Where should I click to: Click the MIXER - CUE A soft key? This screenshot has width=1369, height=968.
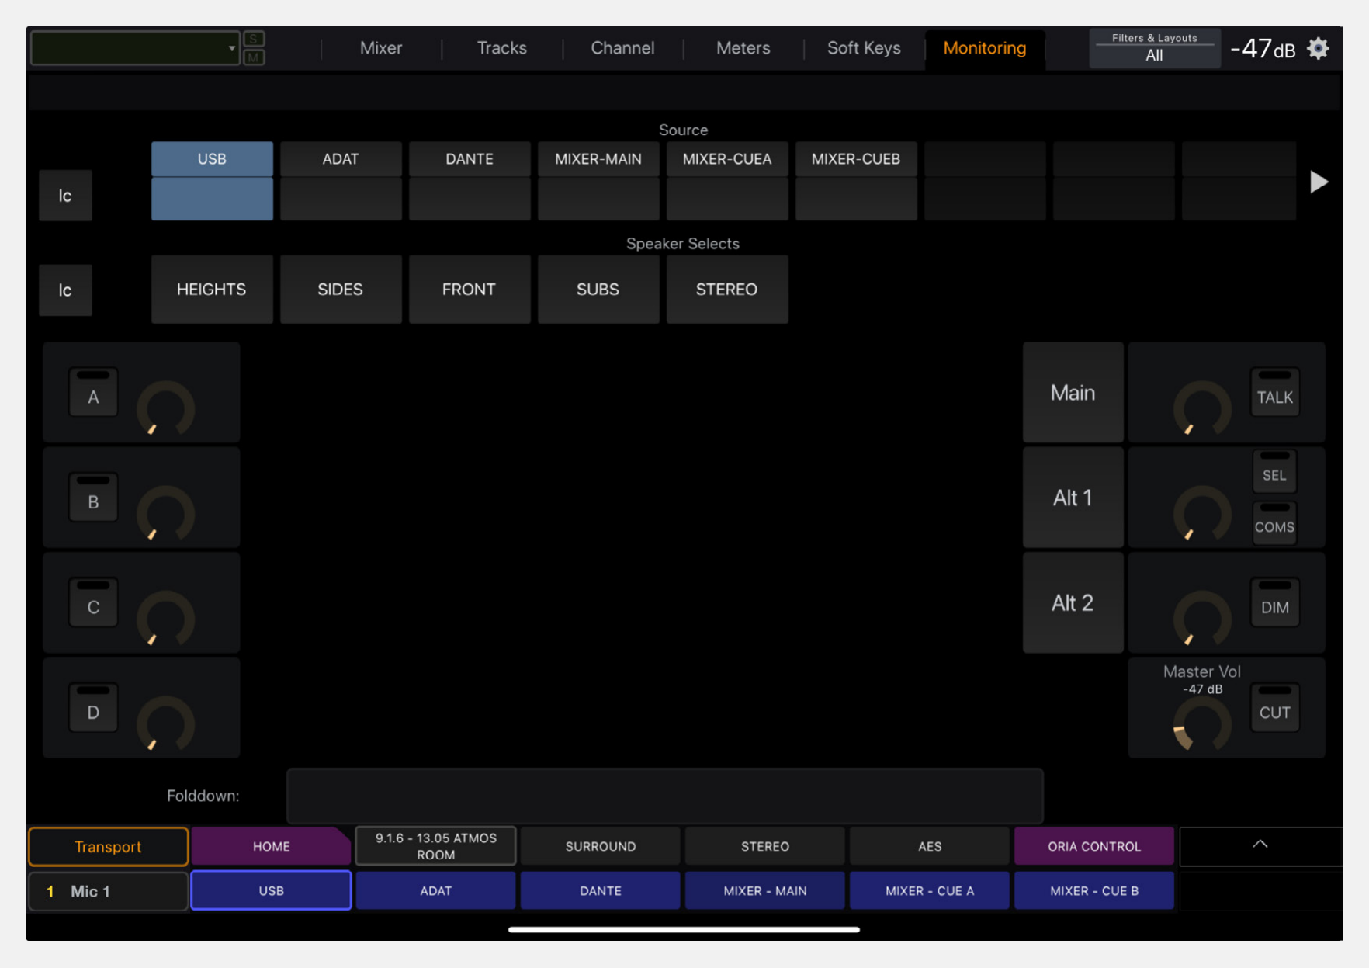coord(930,890)
